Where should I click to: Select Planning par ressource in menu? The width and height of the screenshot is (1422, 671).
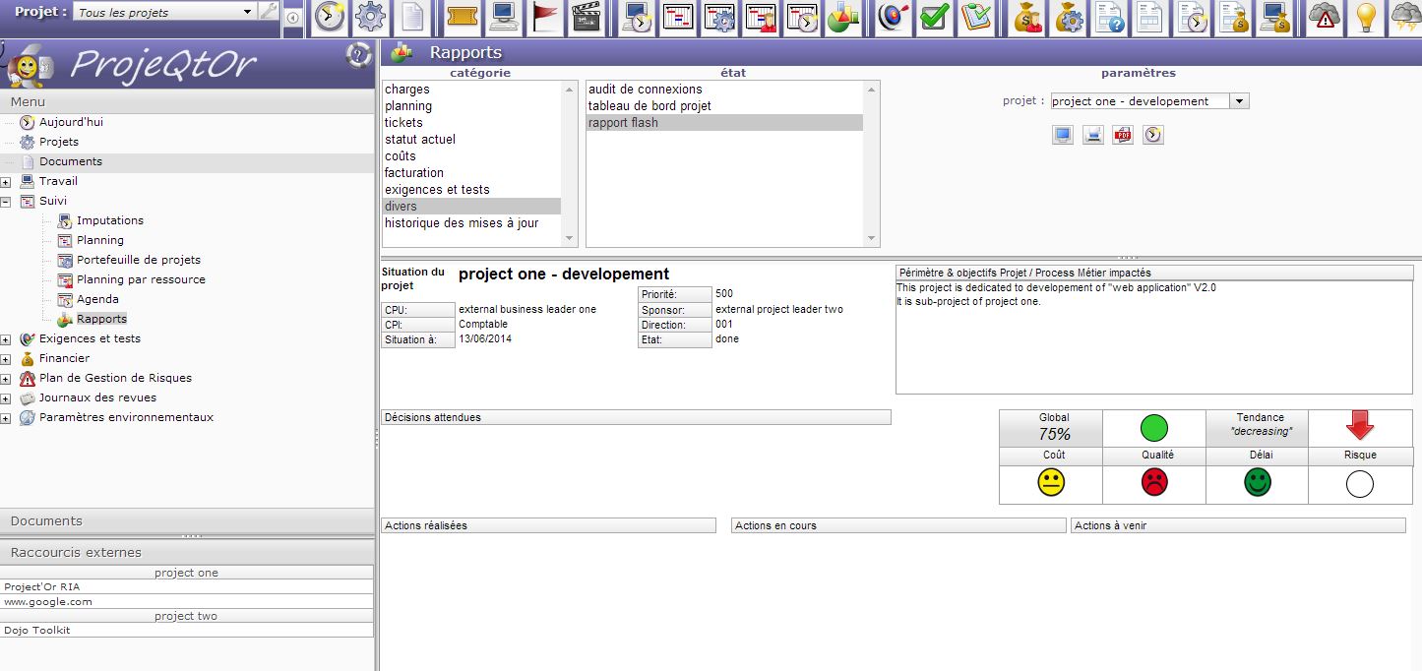(x=141, y=279)
